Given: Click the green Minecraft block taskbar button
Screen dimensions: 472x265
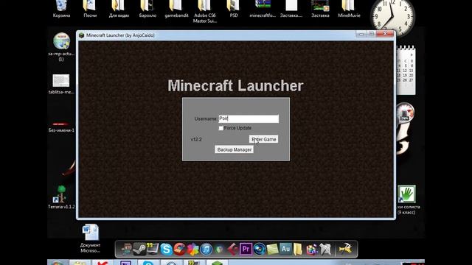Looking at the screenshot, I should (x=217, y=263).
